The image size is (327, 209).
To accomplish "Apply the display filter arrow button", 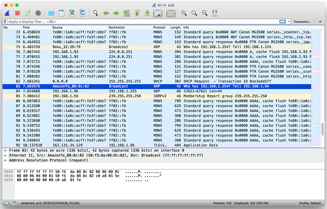I will tap(282, 22).
